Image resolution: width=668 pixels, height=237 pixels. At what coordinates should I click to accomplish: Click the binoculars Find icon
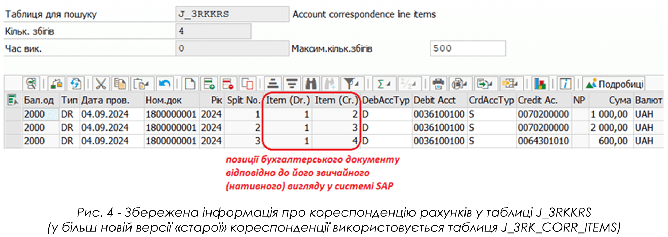coord(311,84)
